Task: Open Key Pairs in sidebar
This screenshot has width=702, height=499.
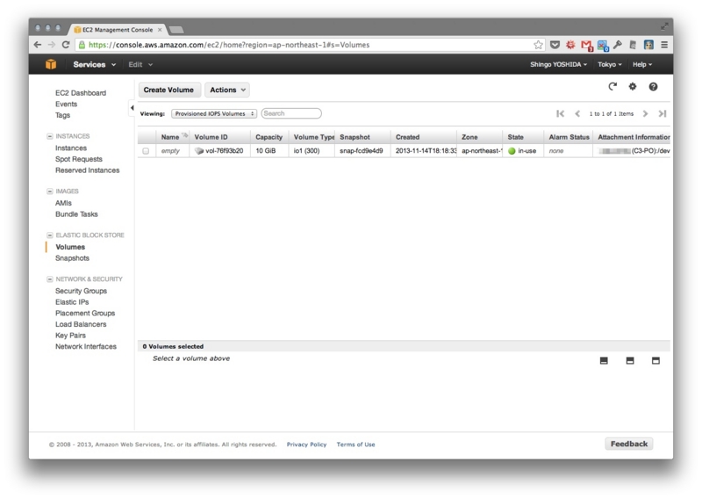Action: 70,336
